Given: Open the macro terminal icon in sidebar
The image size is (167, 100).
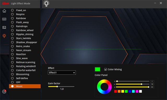Looking at the screenshot, I should pos(4,27).
